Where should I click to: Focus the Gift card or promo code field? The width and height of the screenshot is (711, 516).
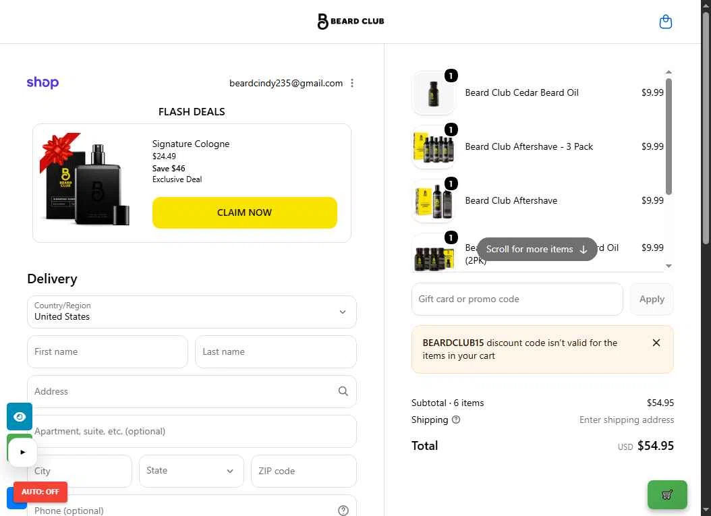point(517,299)
